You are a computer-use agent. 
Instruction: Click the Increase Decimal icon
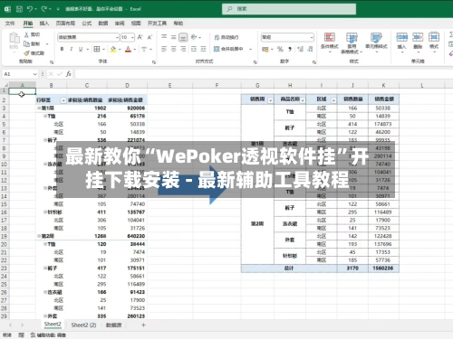pyautogui.click(x=300, y=49)
